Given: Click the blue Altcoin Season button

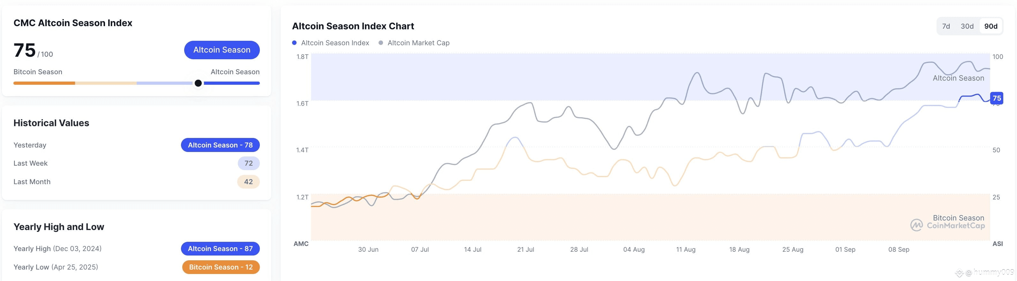Looking at the screenshot, I should [222, 50].
